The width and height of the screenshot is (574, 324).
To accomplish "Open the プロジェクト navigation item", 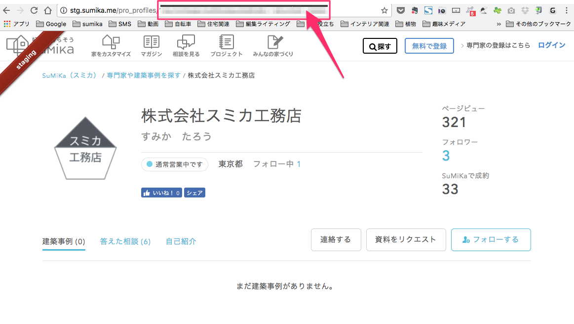I will click(x=226, y=46).
